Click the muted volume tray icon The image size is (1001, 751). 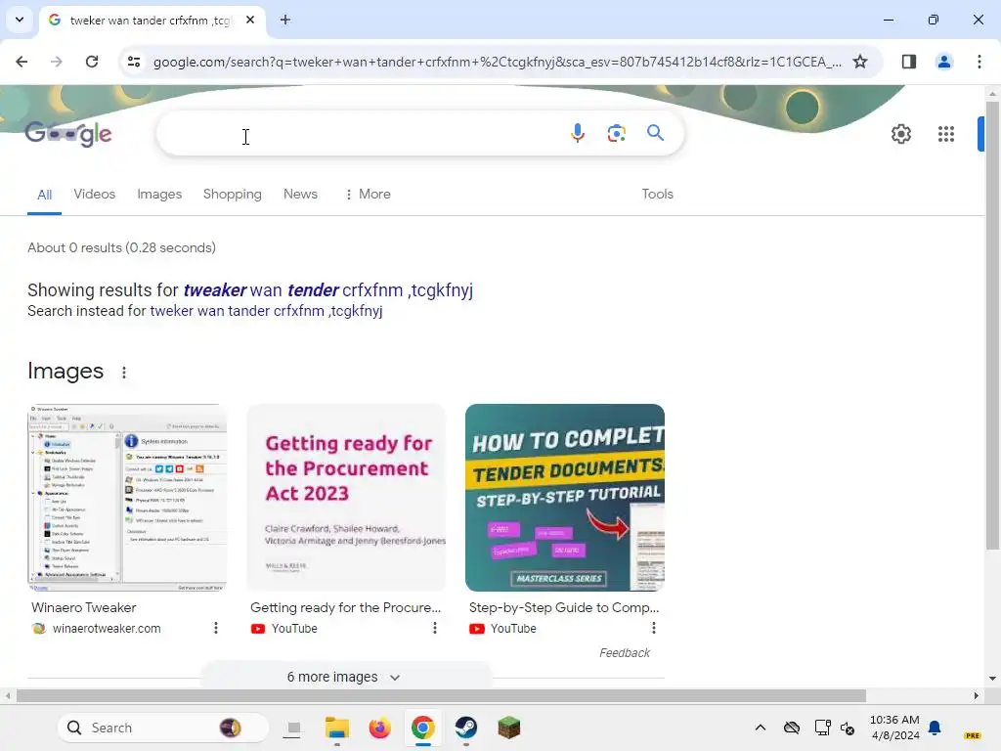coord(848,728)
